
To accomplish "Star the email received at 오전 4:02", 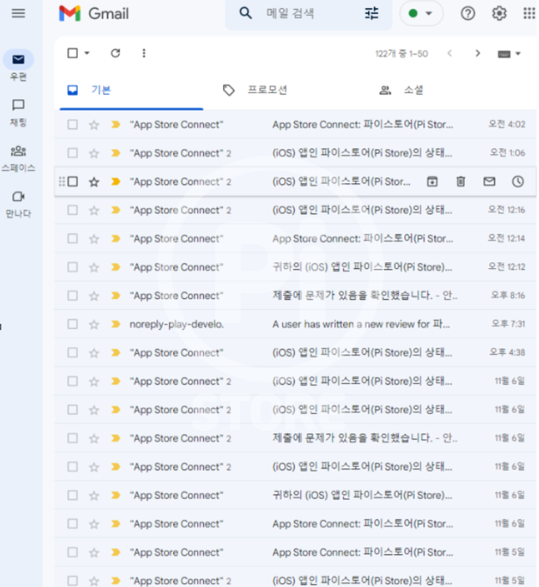I will [x=94, y=124].
